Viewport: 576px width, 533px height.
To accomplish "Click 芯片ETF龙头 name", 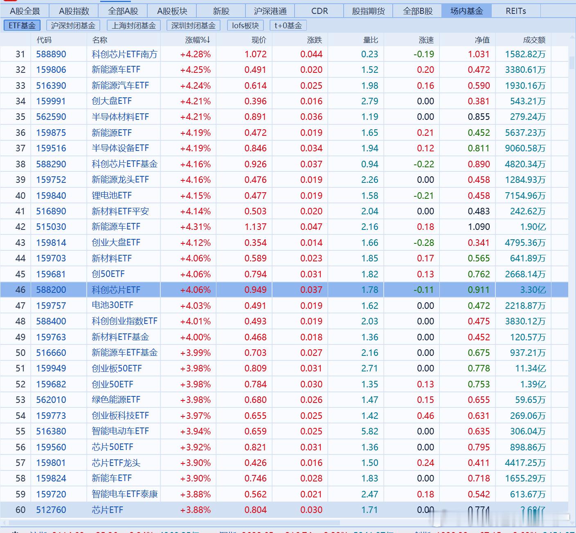I will tap(116, 463).
